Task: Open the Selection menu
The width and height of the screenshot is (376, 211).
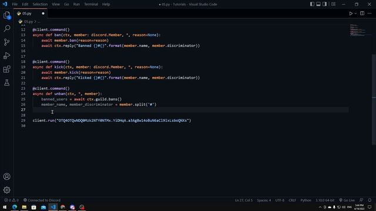Action: pyautogui.click(x=40, y=4)
